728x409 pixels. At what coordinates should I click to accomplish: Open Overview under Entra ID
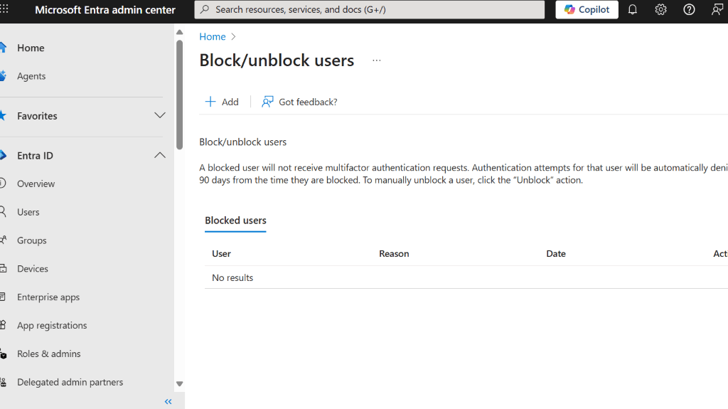(x=36, y=184)
